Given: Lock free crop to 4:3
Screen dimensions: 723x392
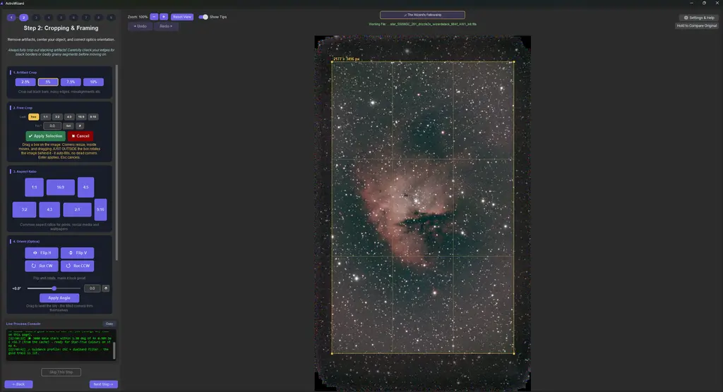Looking at the screenshot, I should [x=68, y=117].
